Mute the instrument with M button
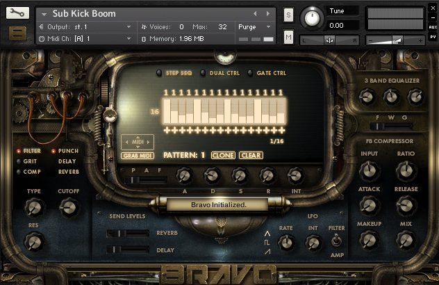Image resolution: width=439 pixels, height=285 pixels. pos(288,37)
